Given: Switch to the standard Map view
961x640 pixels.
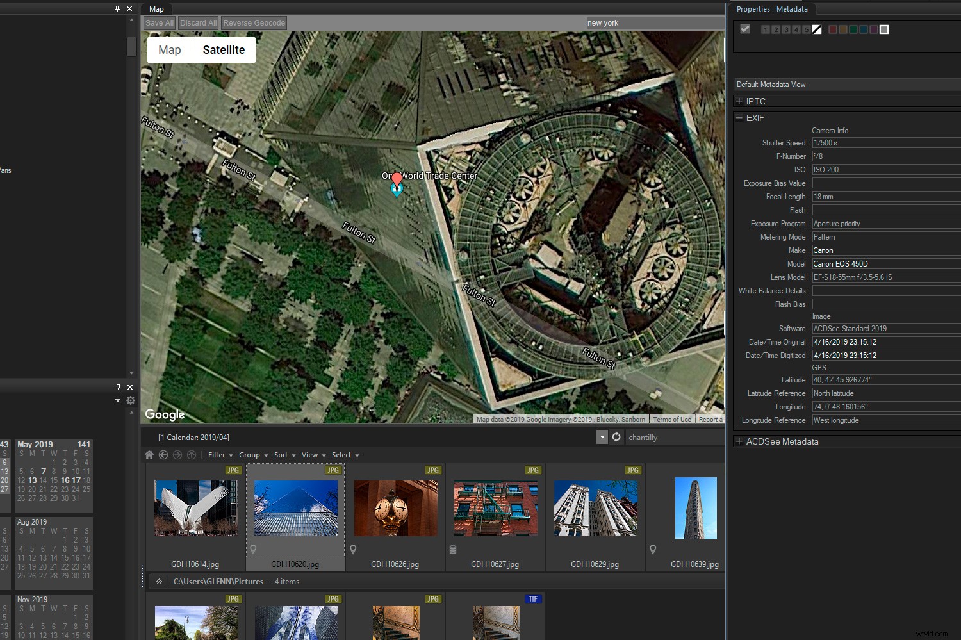Looking at the screenshot, I should [x=170, y=50].
